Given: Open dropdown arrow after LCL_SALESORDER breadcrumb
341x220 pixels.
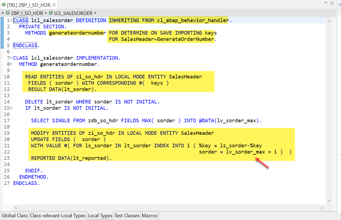Looking at the screenshot, I should 95,13.
